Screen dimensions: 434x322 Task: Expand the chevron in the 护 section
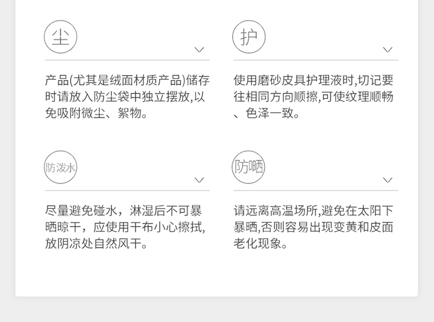click(x=388, y=50)
